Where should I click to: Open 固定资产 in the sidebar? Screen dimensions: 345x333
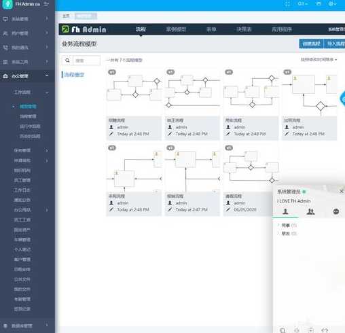click(x=22, y=230)
